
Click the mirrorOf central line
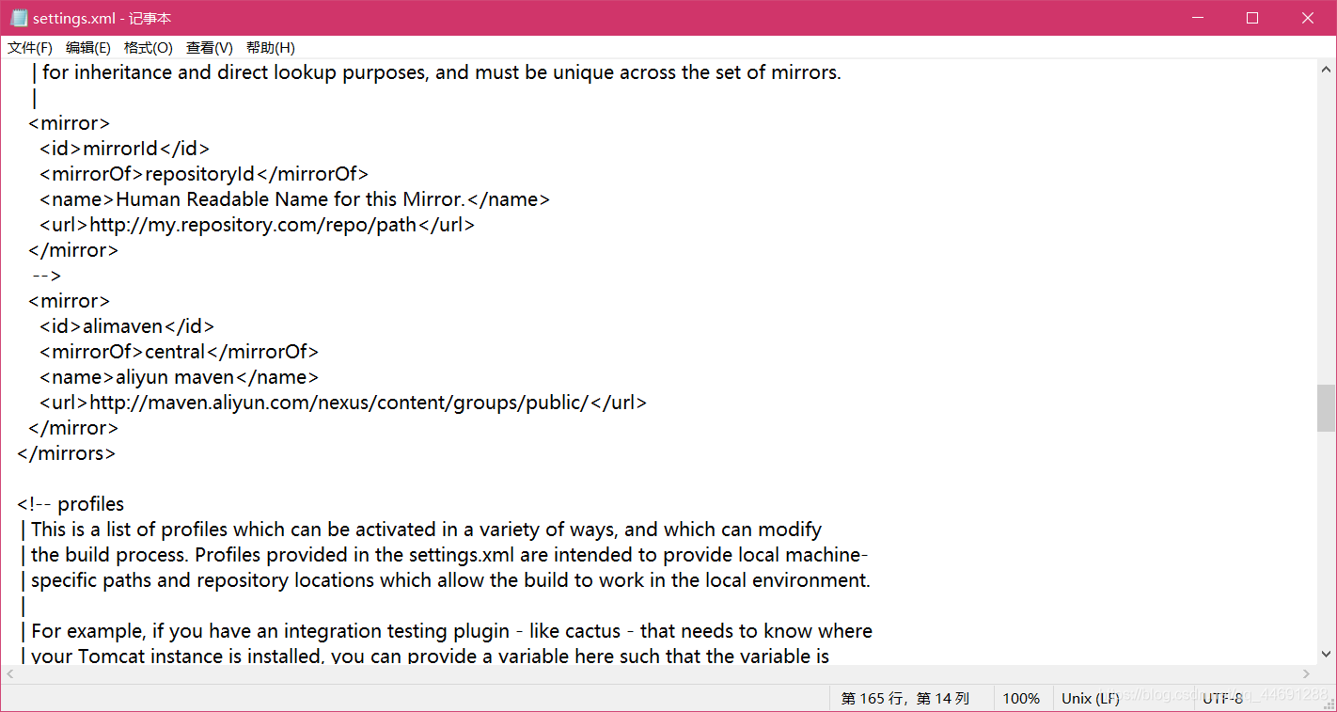pyautogui.click(x=180, y=352)
